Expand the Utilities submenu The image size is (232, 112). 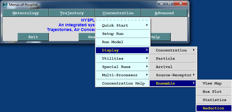click(123, 59)
